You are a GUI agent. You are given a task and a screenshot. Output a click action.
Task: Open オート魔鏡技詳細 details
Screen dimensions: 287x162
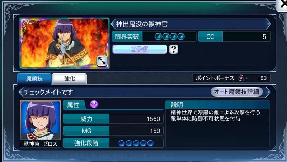click(x=236, y=92)
